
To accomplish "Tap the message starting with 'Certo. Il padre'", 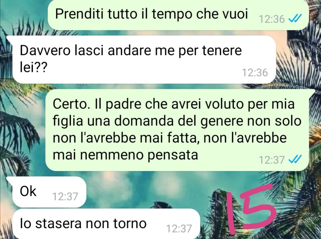I will pyautogui.click(x=177, y=130).
